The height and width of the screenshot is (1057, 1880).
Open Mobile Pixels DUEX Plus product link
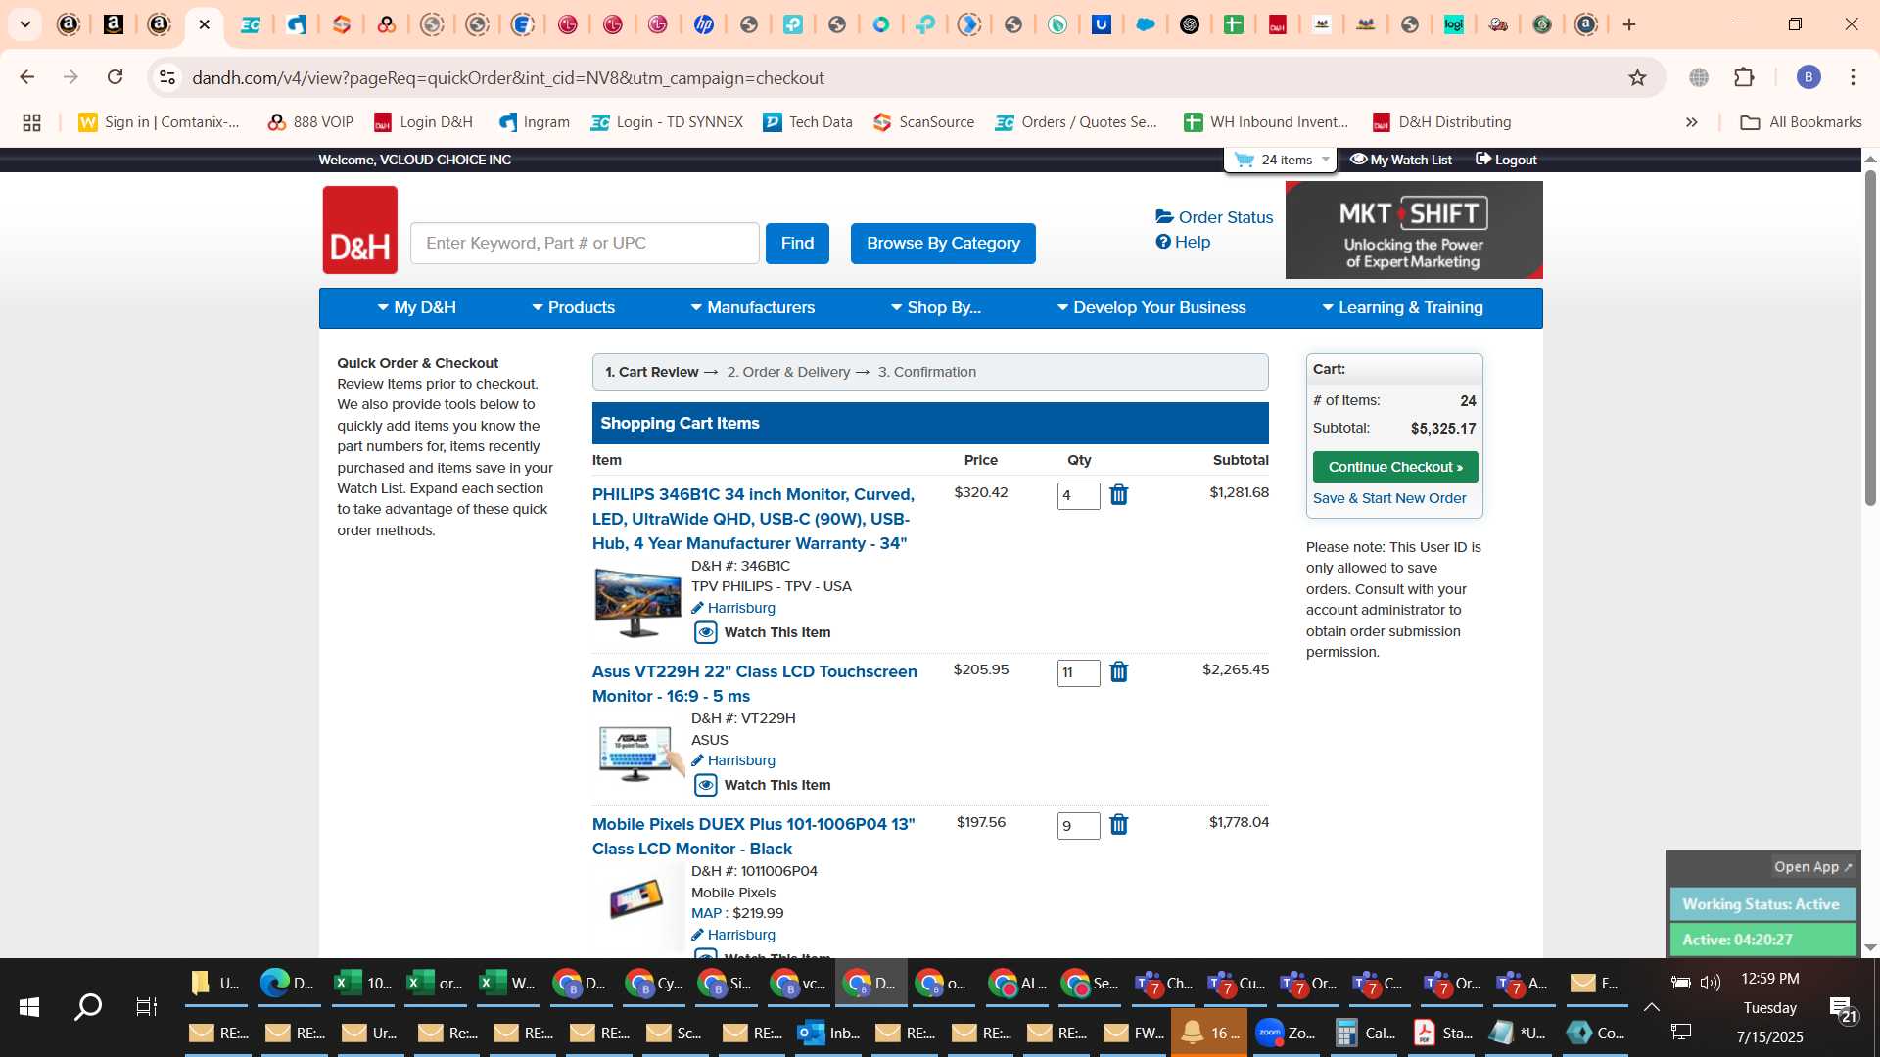point(754,837)
